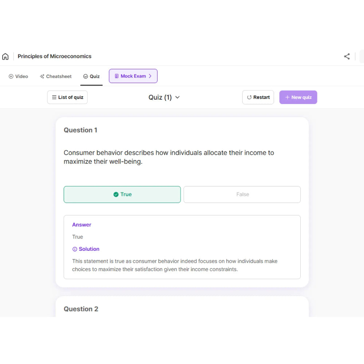Click the home icon in the header
Screen dimensions: 364x364
5,56
